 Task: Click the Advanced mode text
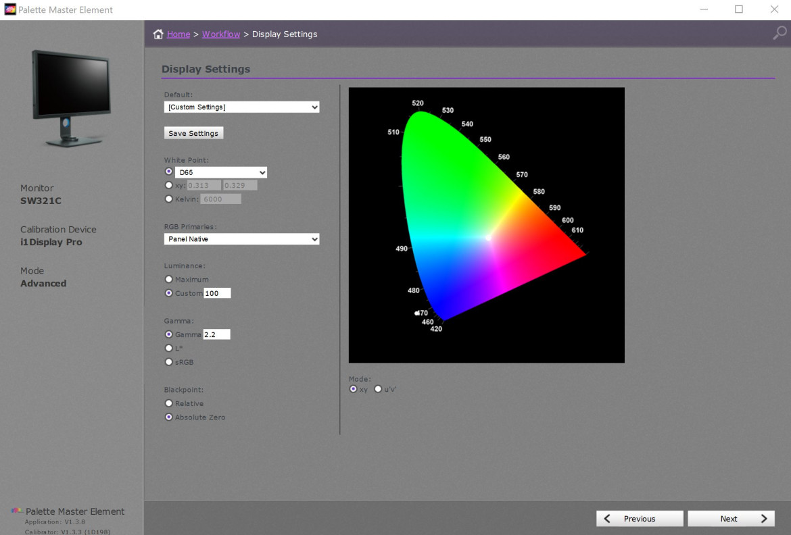click(x=43, y=284)
